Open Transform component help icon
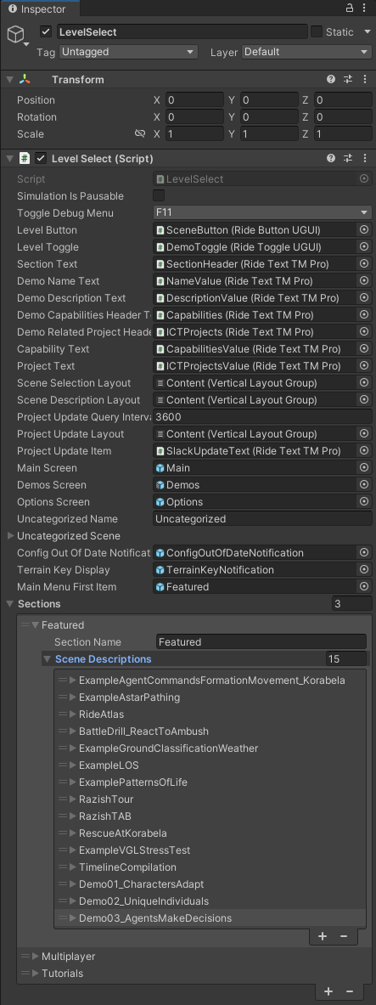The image size is (376, 1005). click(331, 80)
